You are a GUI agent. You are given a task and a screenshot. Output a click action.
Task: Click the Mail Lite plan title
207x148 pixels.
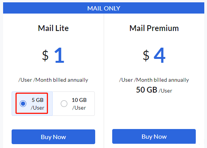53,28
